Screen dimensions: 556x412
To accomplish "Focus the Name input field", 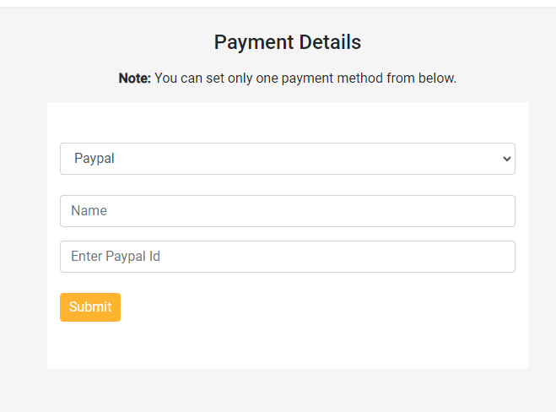I will pos(287,211).
